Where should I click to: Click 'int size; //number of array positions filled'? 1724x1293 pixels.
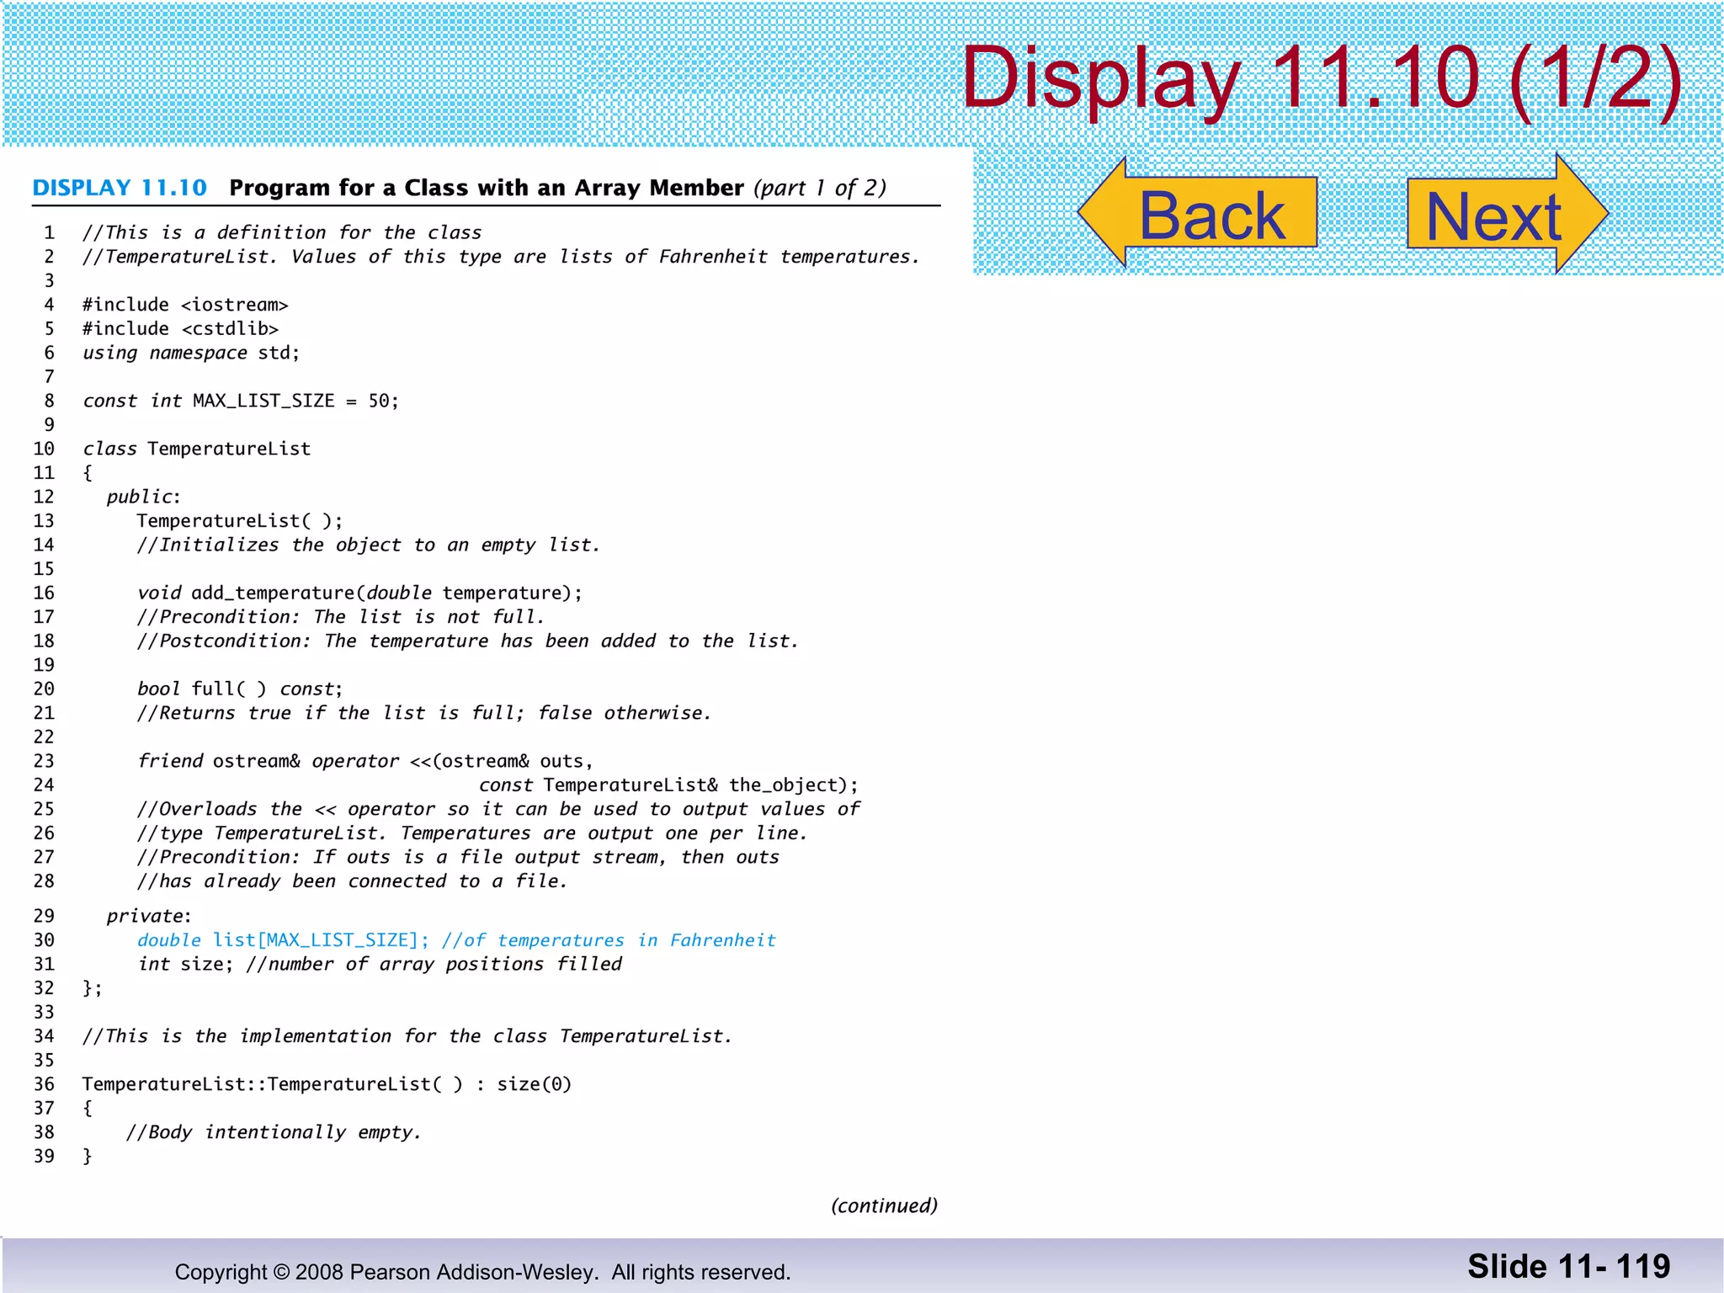pos(380,964)
